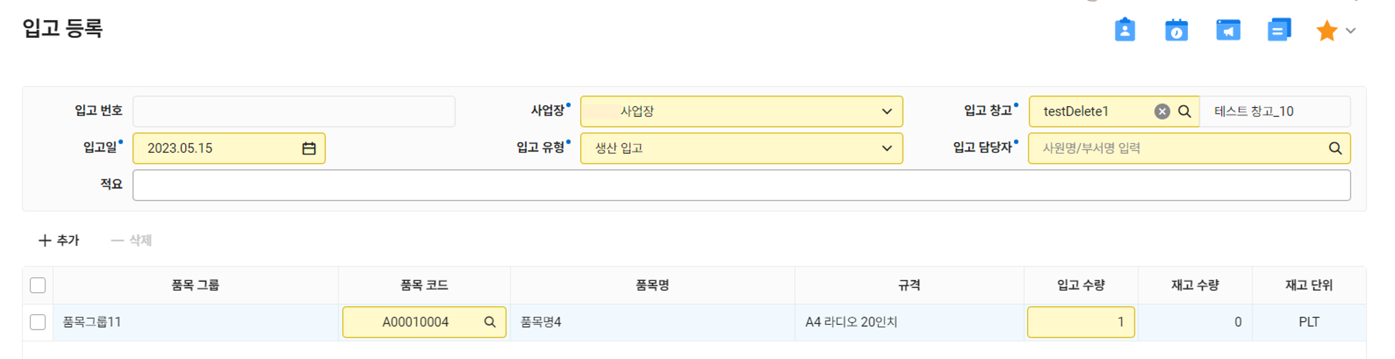Open the megaphone announcement icon
The image size is (1395, 359).
pos(1228,30)
